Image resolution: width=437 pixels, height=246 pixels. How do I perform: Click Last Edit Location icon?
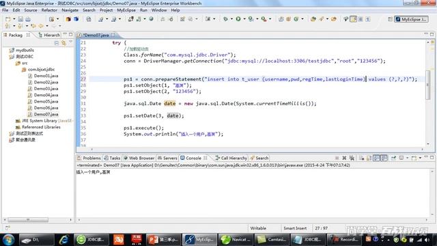[33, 26]
